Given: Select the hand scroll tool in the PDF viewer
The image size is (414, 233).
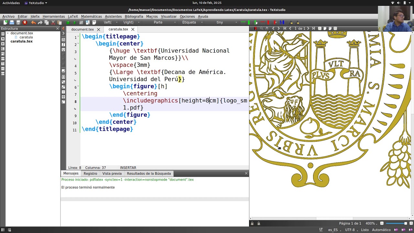Looking at the screenshot, I should click(267, 28).
